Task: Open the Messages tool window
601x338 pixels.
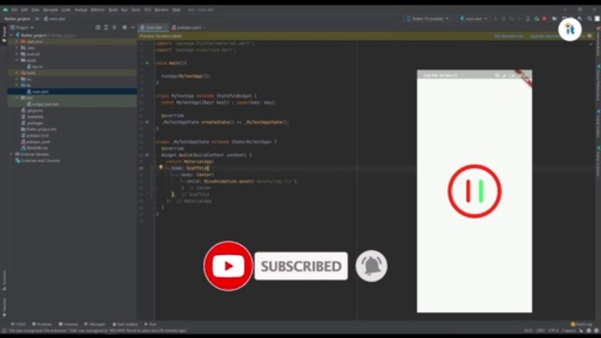Action: 94,324
